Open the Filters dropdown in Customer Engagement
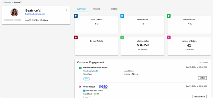Viewport: 213px width, 98px height. point(203,63)
